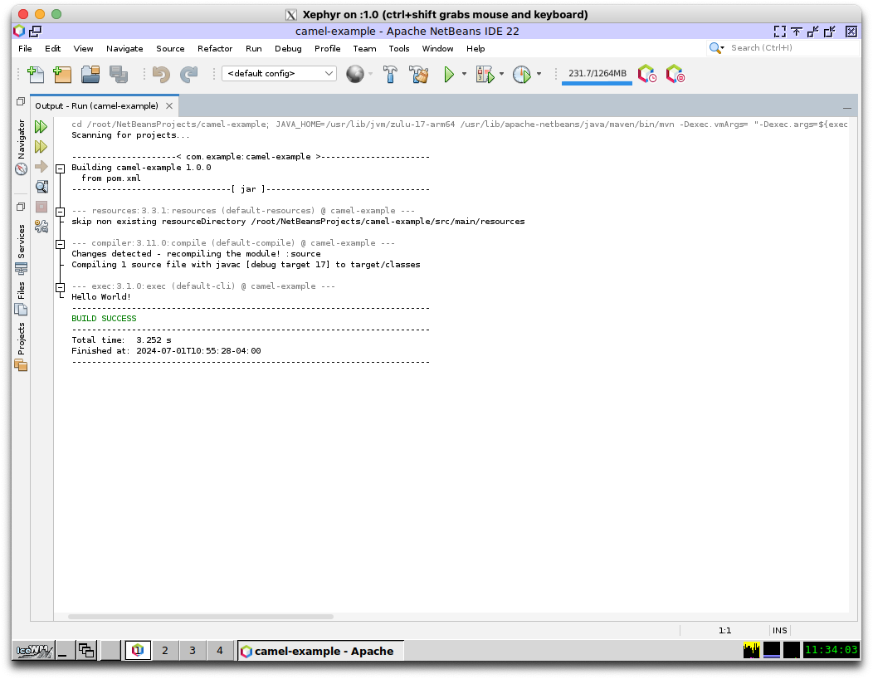The width and height of the screenshot is (873, 679).
Task: Click Re-run with different parameters icon
Action: [x=41, y=147]
